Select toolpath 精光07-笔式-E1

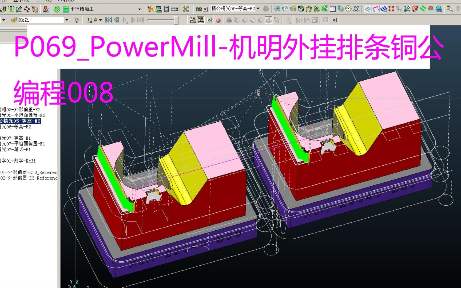point(15,149)
